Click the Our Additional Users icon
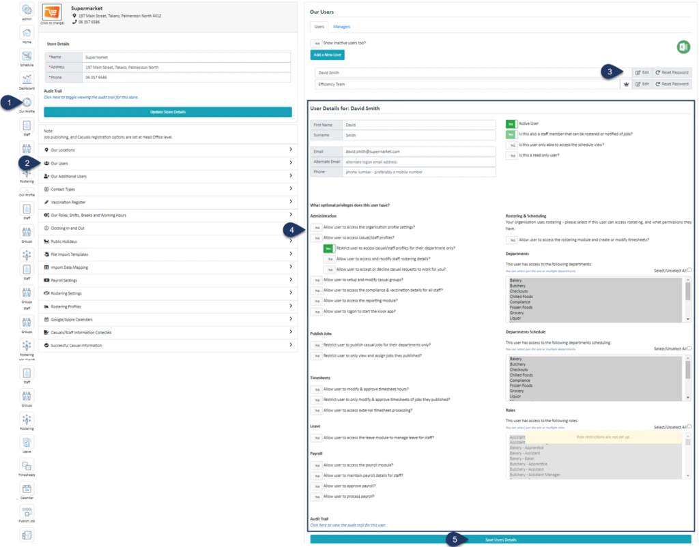Viewport: 699px width, 547px height. (46, 176)
